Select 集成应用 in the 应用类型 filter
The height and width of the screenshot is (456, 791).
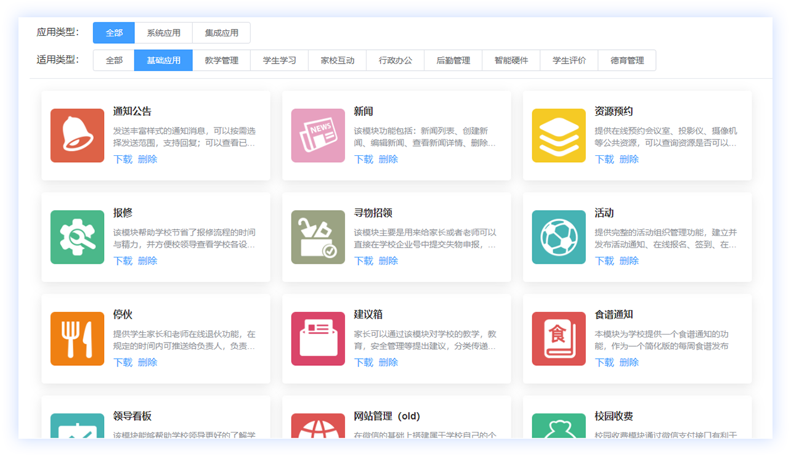(221, 33)
